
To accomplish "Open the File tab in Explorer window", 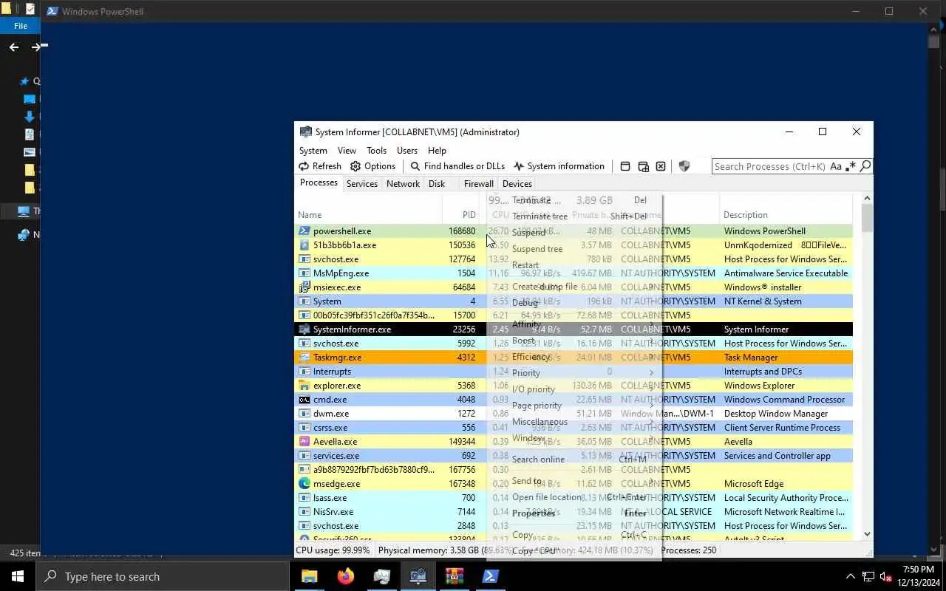I will click(x=21, y=26).
